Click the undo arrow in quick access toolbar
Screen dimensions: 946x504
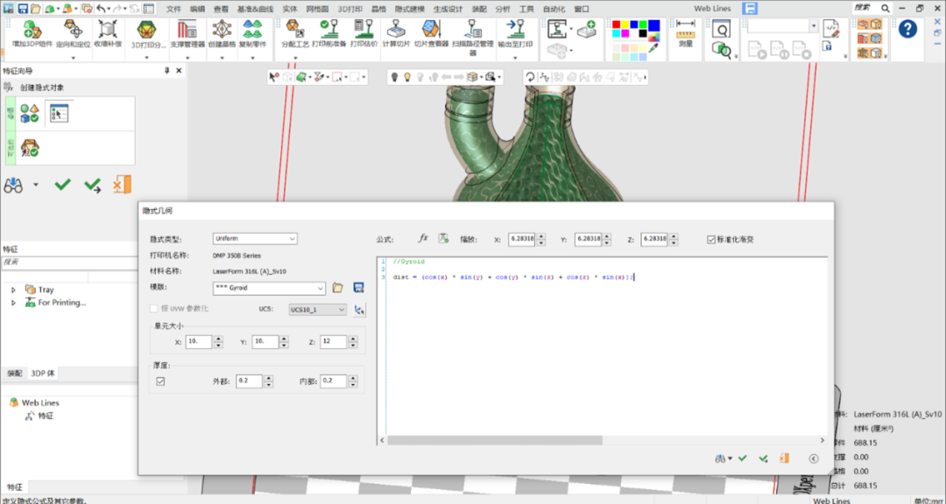pos(100,9)
